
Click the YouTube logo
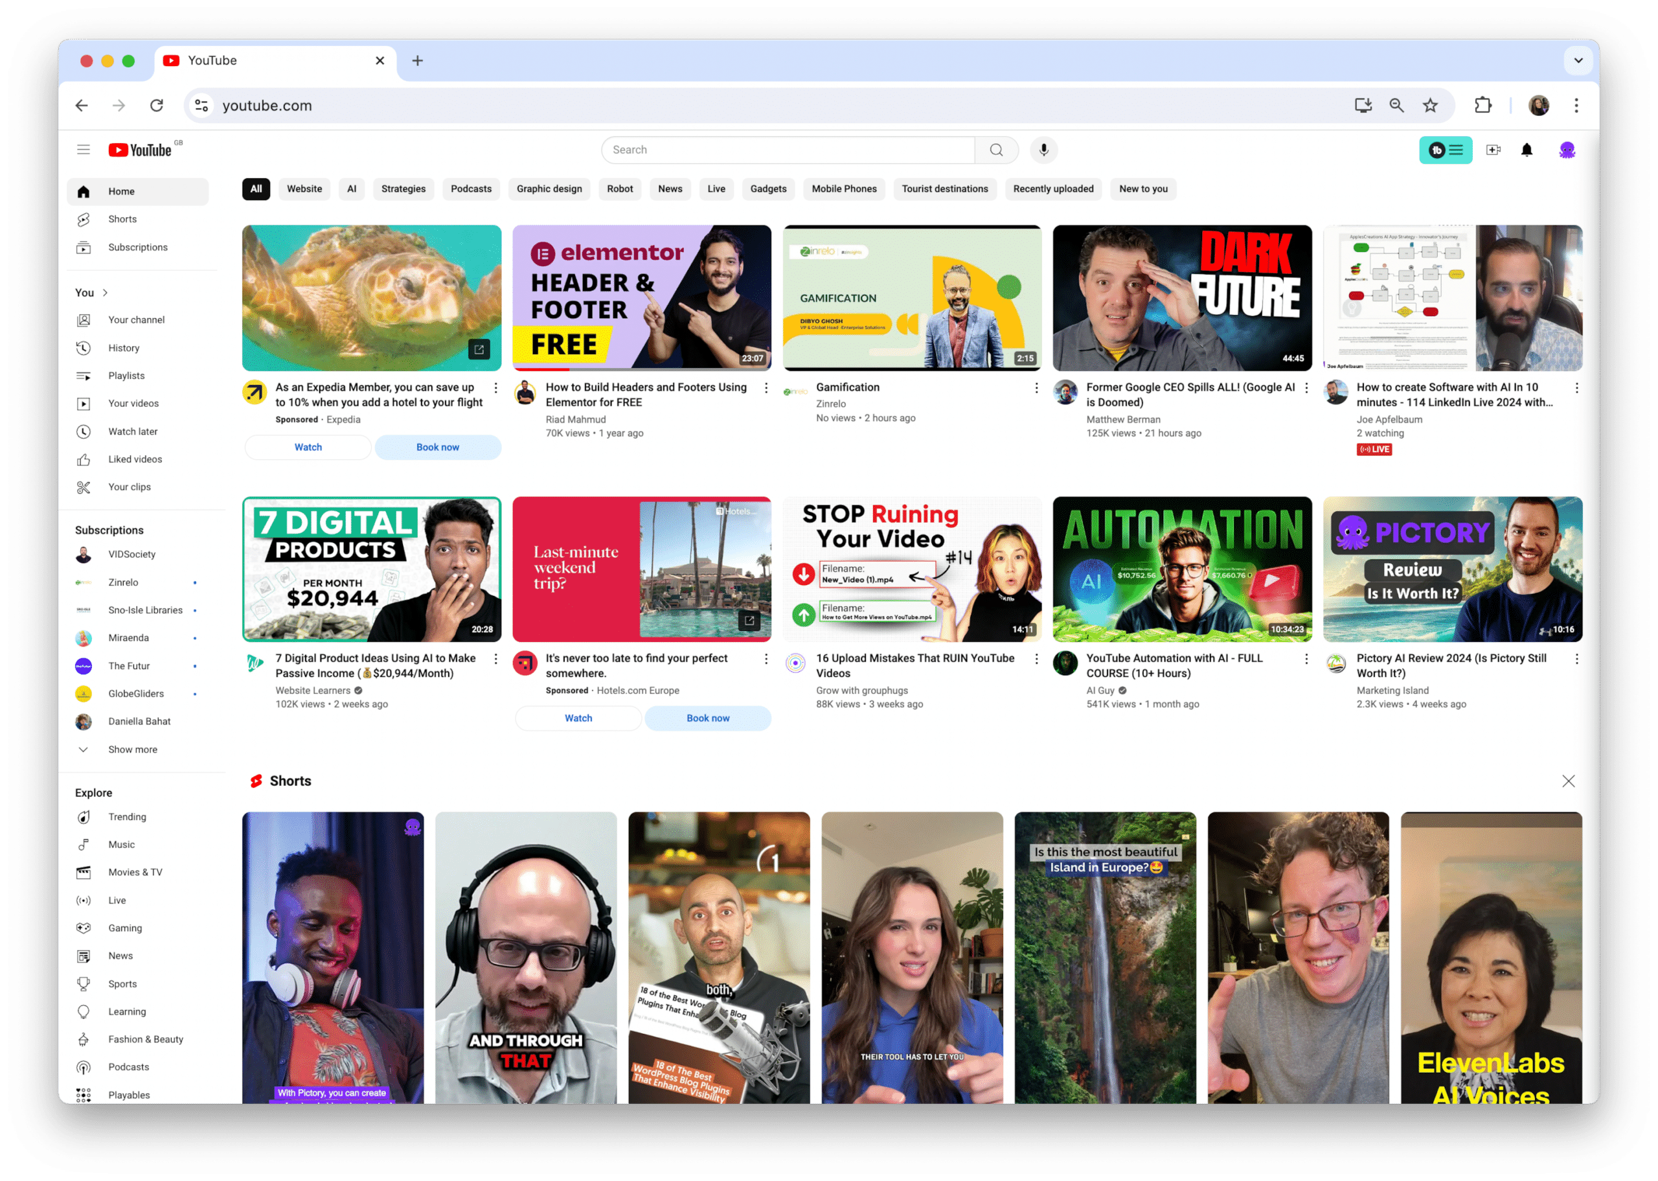[141, 150]
